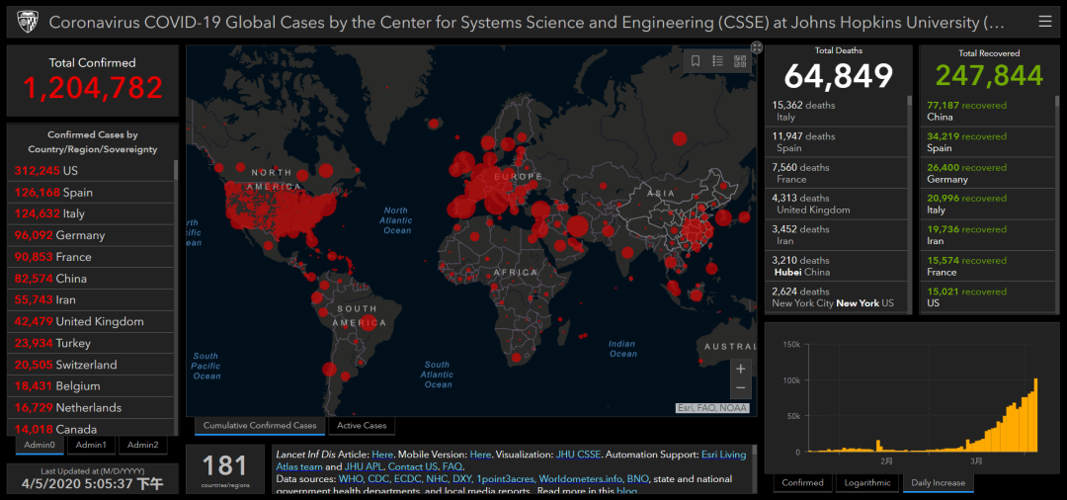This screenshot has width=1067, height=500.
Task: Select Iran row with 55,743 cases
Action: point(91,300)
